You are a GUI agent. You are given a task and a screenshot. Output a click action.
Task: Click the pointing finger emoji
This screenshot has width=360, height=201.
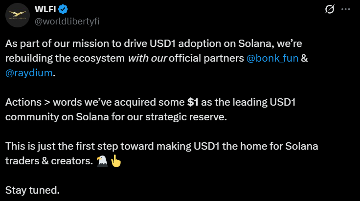click(x=115, y=160)
